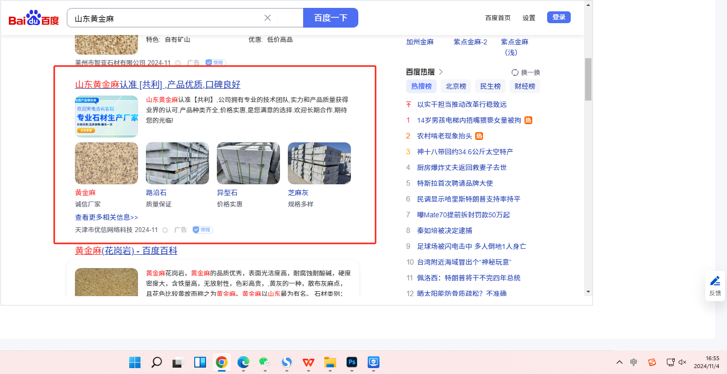This screenshot has height=374, width=727.
Task: Click the 黄金麻 product thumbnail
Action: pyautogui.click(x=106, y=164)
